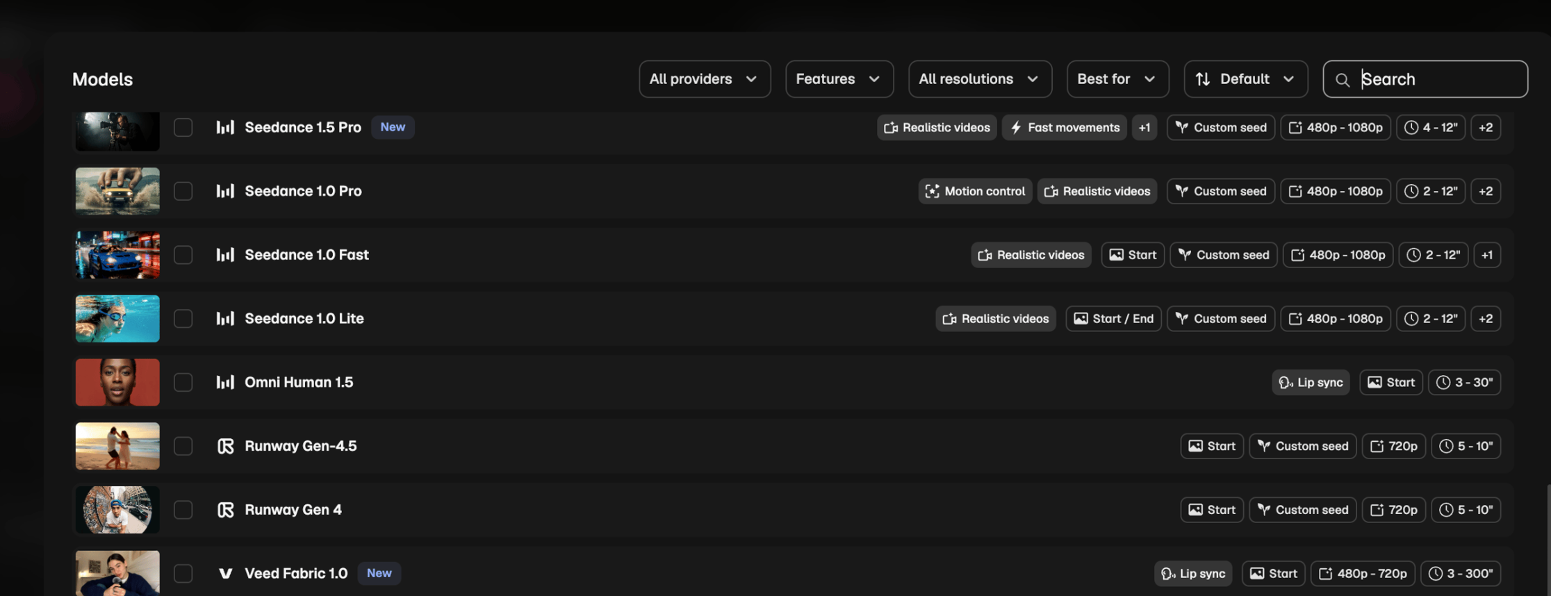Click Start / End tag on Seedance 1.0 Lite
The width and height of the screenshot is (1551, 596).
(x=1114, y=319)
